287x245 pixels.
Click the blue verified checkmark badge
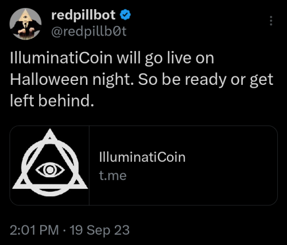(125, 15)
